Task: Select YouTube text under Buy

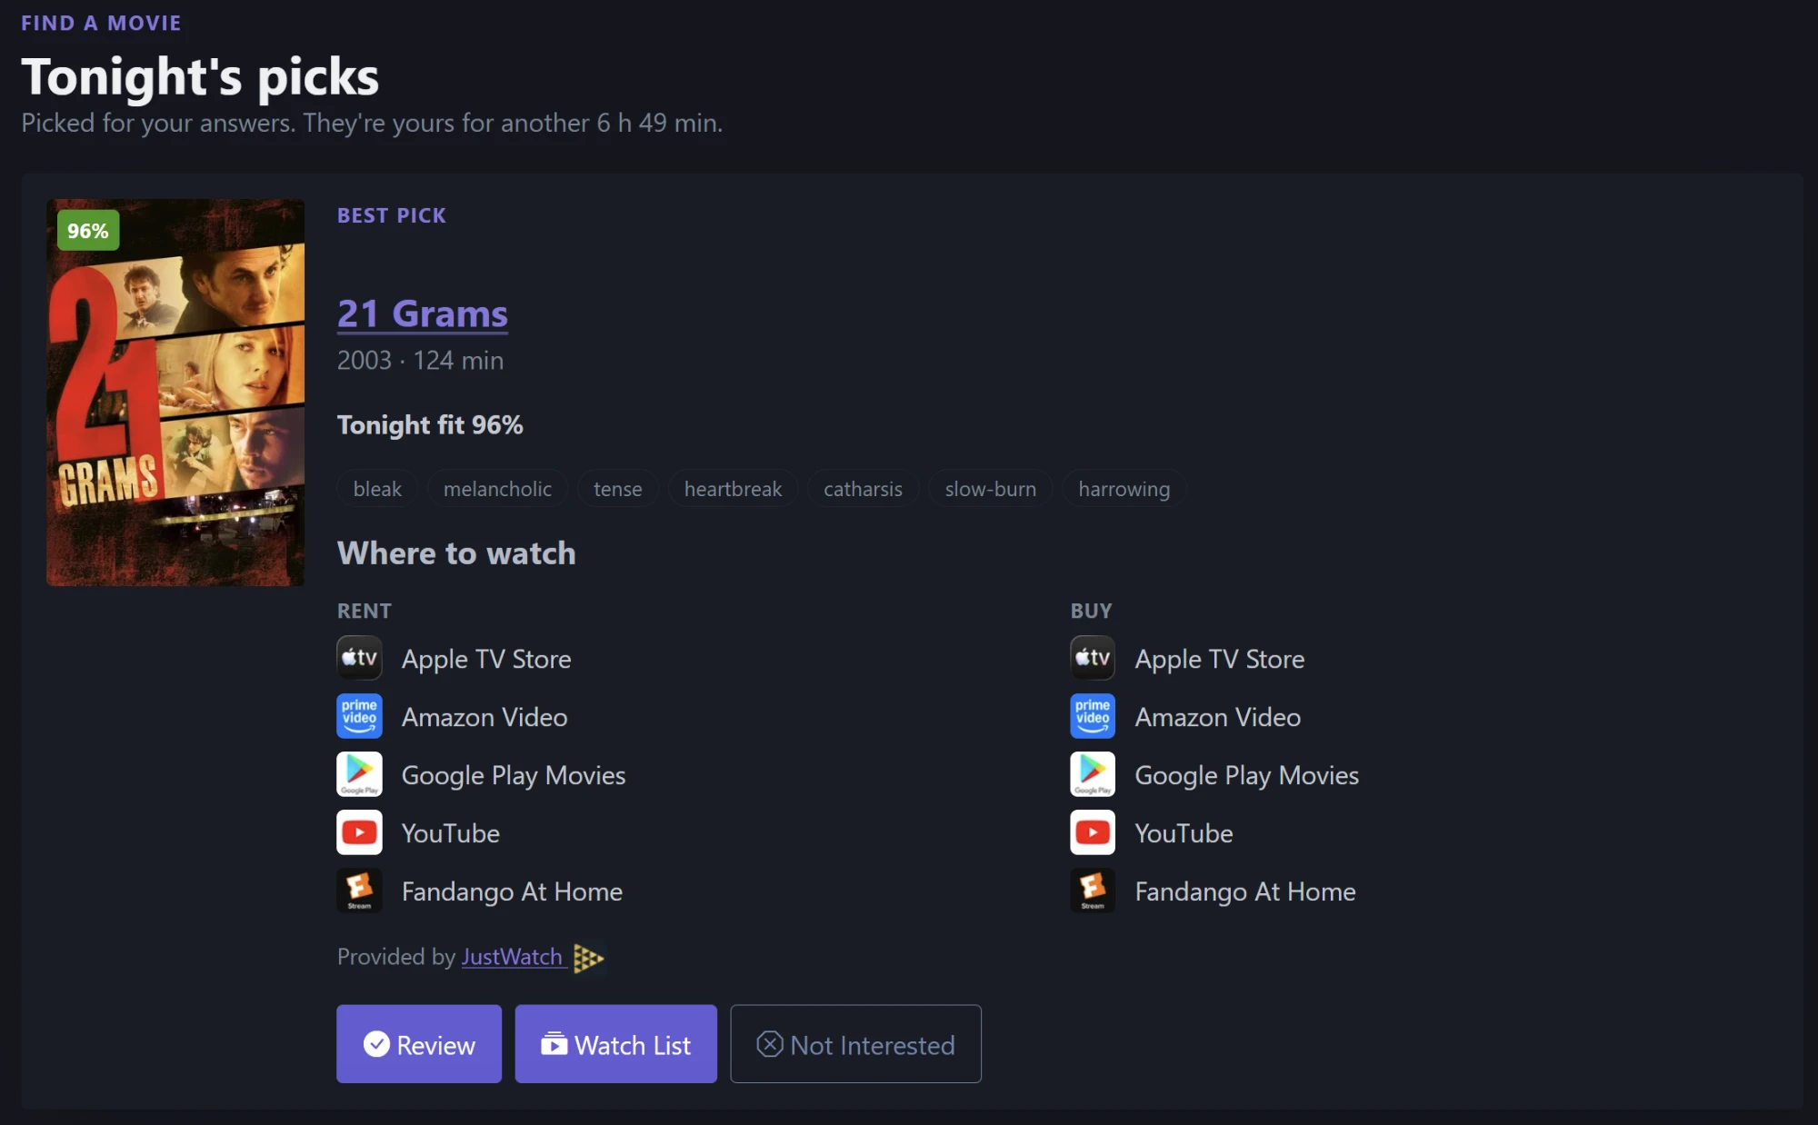Action: point(1184,833)
